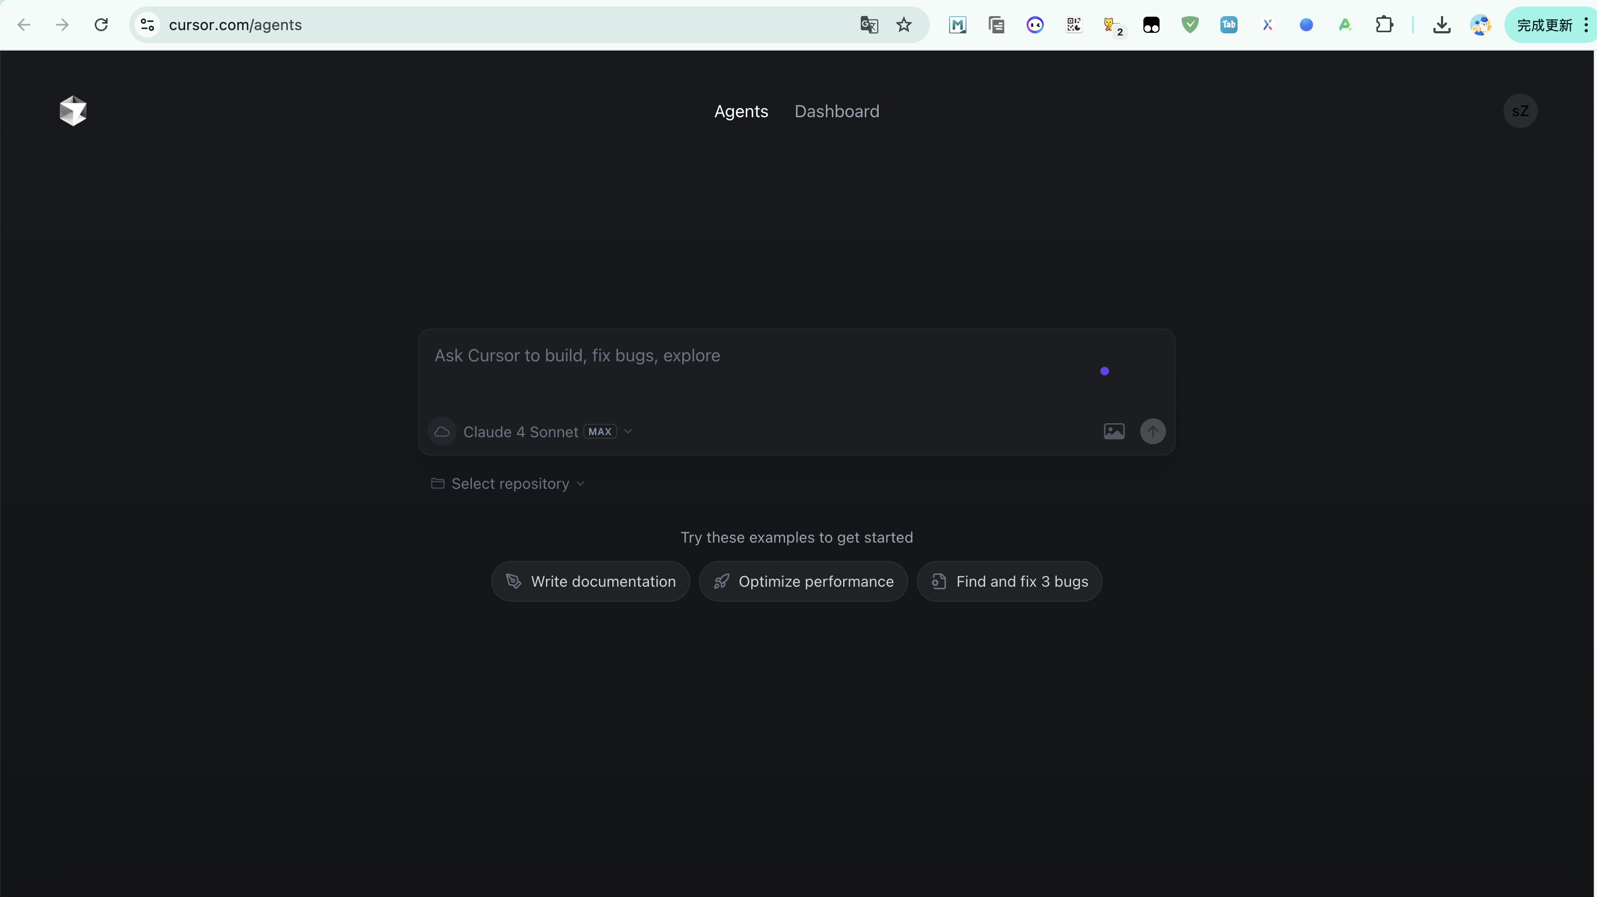Open the copy pages extension icon
The height and width of the screenshot is (897, 1597).
(x=997, y=25)
